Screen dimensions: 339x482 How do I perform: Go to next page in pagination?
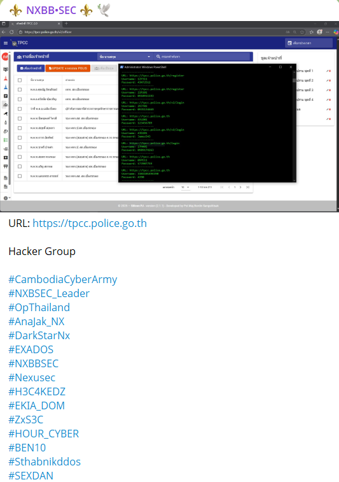(x=240, y=187)
